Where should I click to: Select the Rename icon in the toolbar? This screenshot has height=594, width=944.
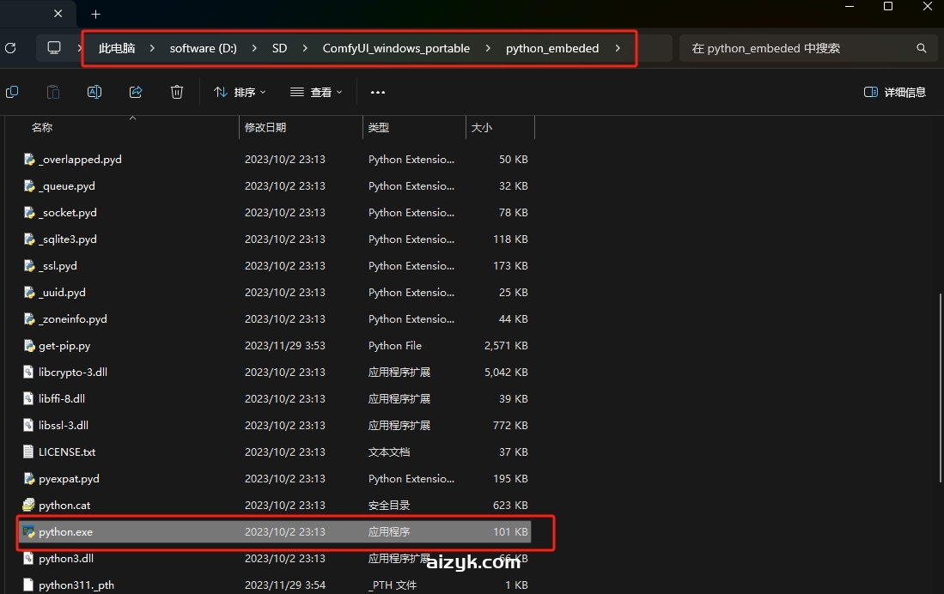(x=94, y=91)
